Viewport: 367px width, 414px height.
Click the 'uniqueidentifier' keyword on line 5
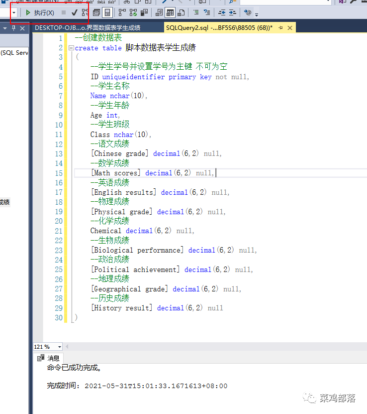(x=133, y=77)
